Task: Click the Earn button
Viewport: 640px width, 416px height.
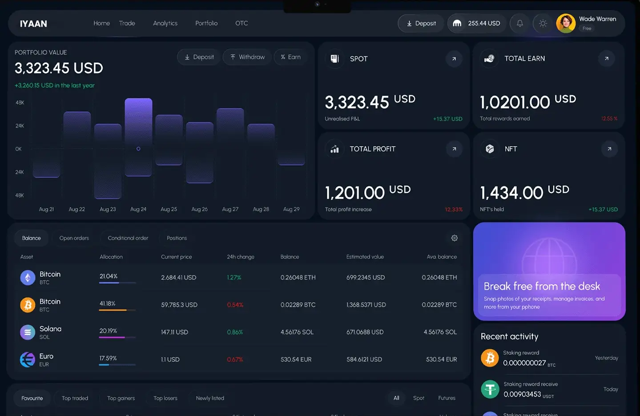Action: [x=290, y=57]
